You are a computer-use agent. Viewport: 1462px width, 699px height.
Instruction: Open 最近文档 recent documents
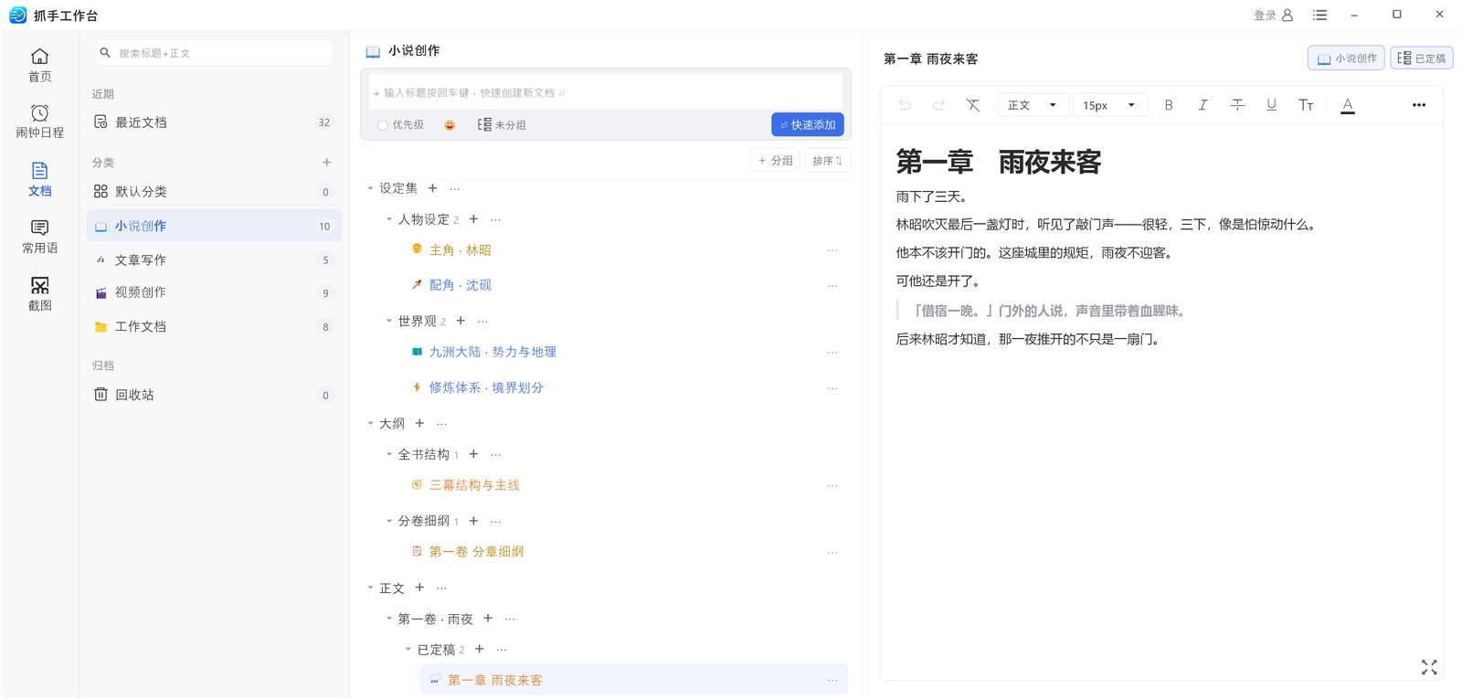coord(214,122)
